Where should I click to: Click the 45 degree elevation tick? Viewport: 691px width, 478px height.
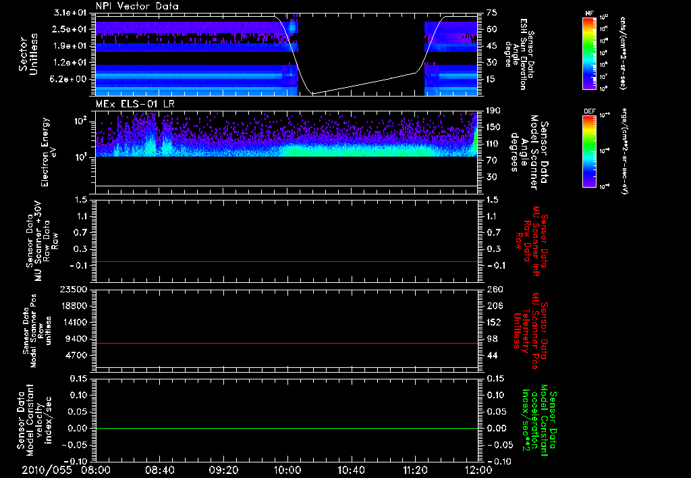pos(492,46)
